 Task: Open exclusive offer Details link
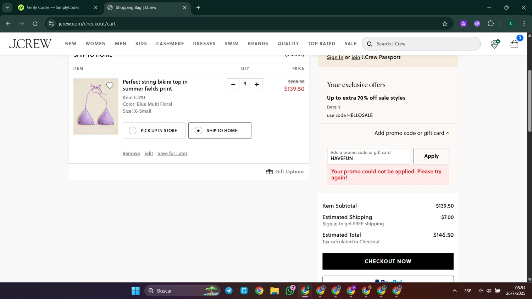[334, 107]
